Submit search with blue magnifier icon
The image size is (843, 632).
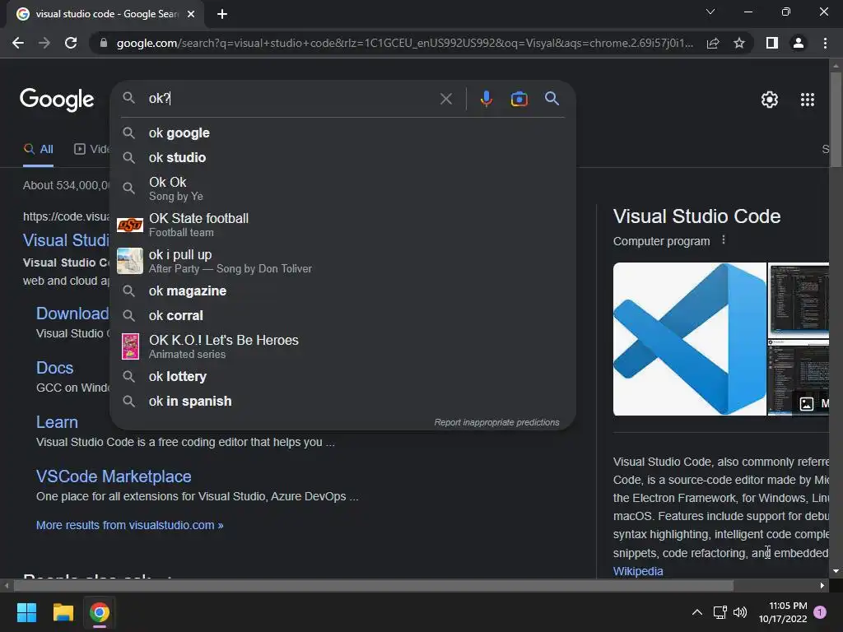[552, 99]
